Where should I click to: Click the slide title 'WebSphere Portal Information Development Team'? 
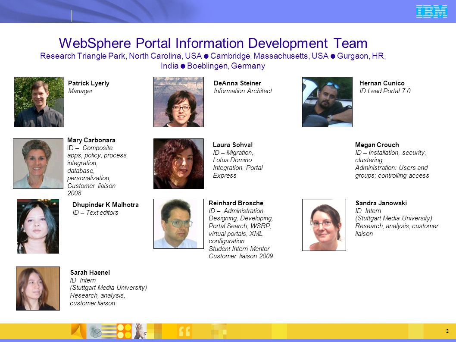coord(213,43)
